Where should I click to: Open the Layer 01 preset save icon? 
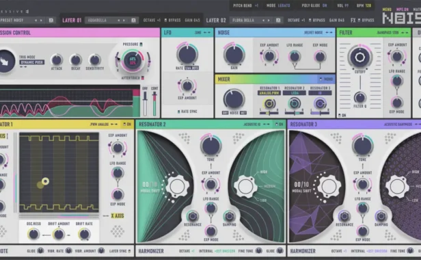pos(133,20)
